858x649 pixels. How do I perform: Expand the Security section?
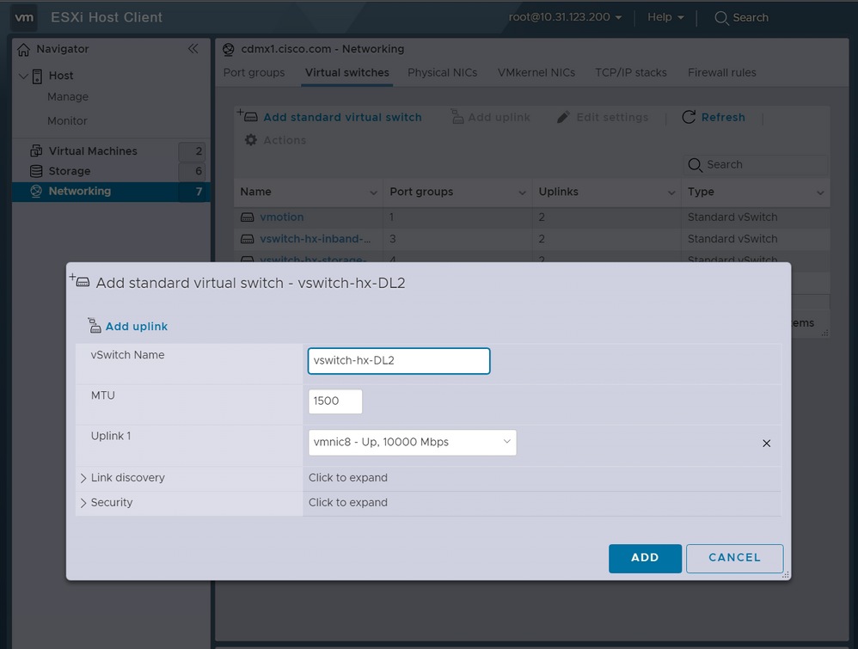coord(82,502)
